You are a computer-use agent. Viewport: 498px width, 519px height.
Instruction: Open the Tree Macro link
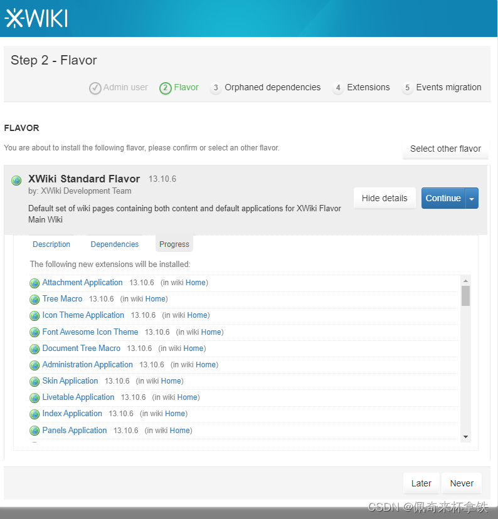62,298
